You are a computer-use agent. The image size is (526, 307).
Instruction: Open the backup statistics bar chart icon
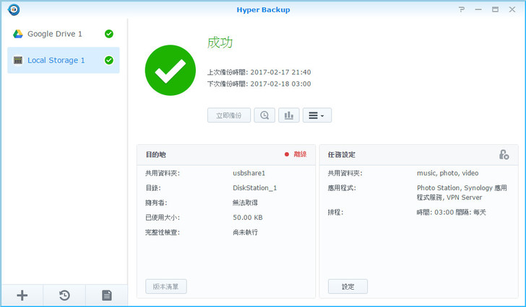pyautogui.click(x=289, y=115)
